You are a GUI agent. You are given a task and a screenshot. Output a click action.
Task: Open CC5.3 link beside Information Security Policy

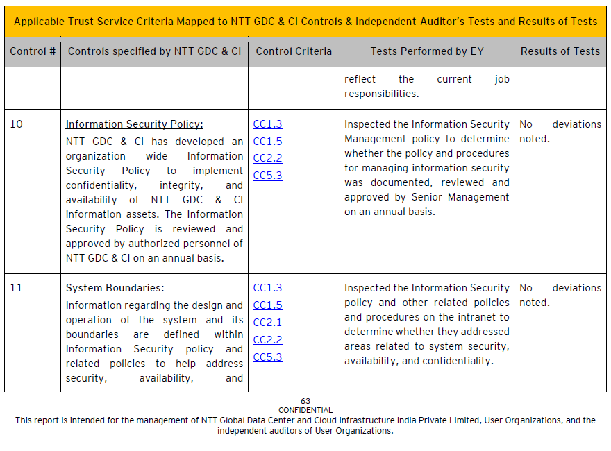click(x=267, y=176)
